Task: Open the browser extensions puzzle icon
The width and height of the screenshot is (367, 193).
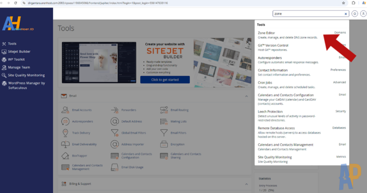Action: point(354,3)
